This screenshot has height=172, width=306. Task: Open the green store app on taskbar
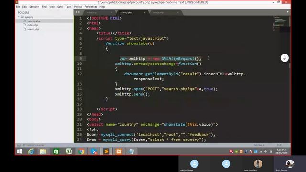pos(56,151)
